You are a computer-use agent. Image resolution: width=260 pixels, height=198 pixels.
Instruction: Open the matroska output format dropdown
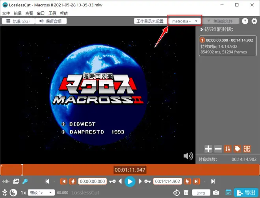coord(185,21)
